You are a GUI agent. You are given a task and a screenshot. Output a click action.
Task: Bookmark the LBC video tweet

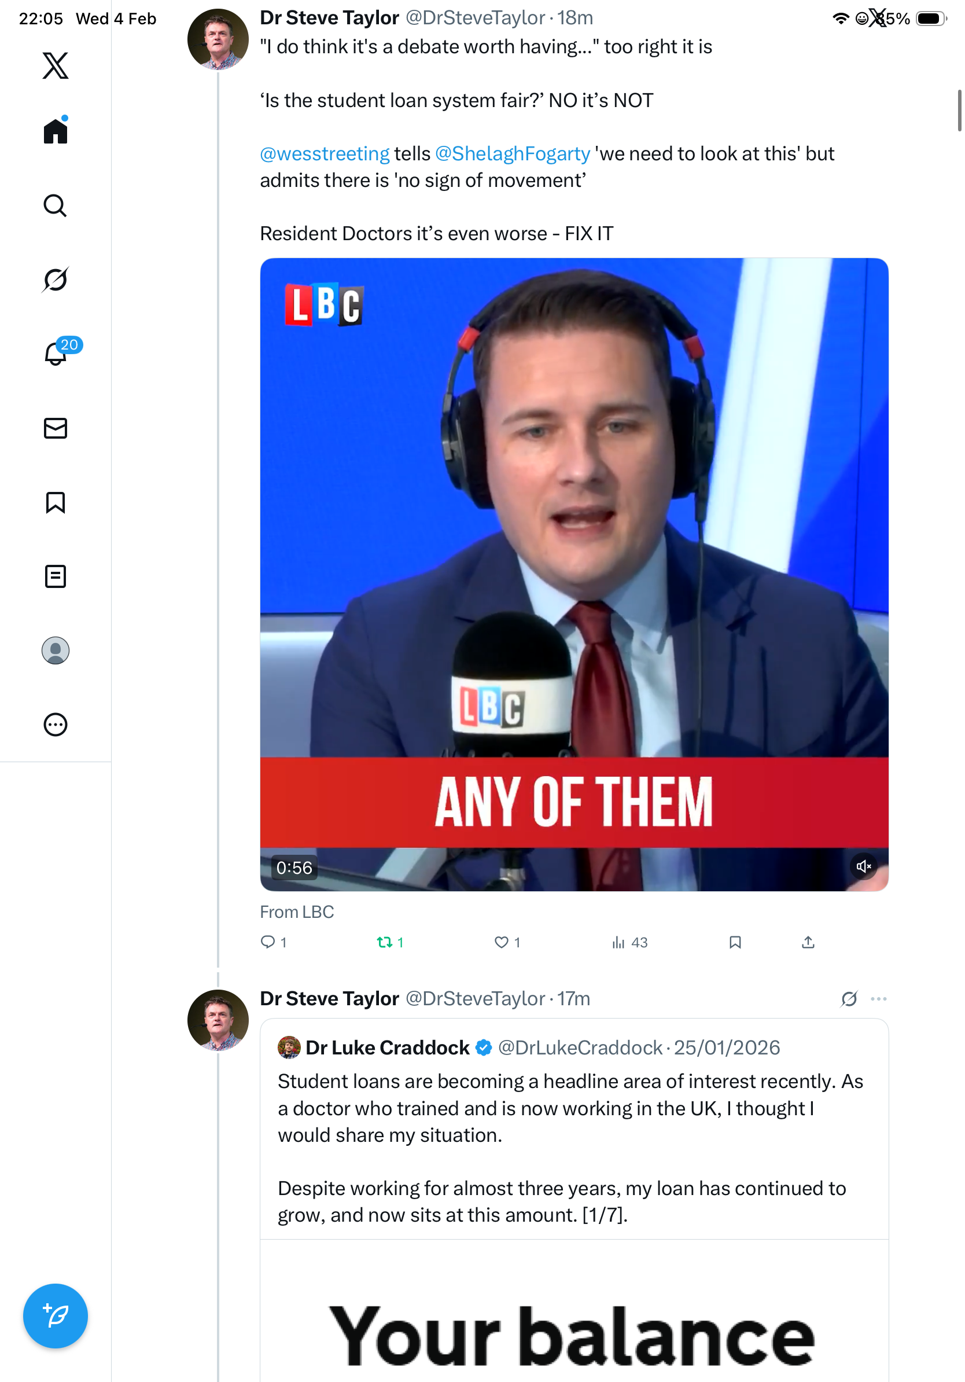pos(735,942)
